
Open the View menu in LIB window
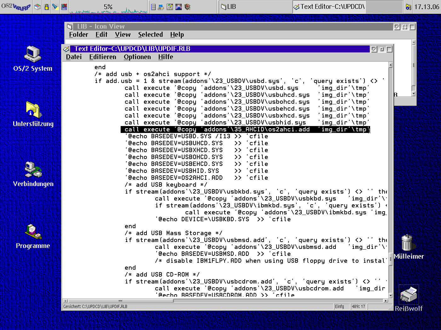point(123,35)
